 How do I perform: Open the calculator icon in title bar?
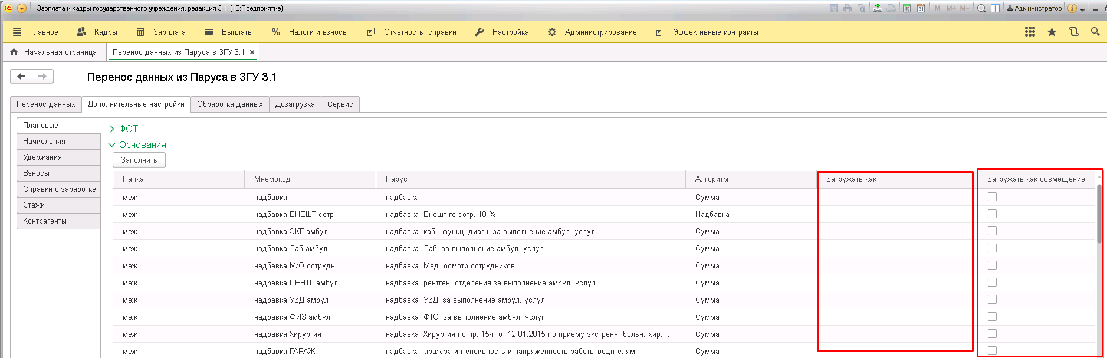point(906,8)
